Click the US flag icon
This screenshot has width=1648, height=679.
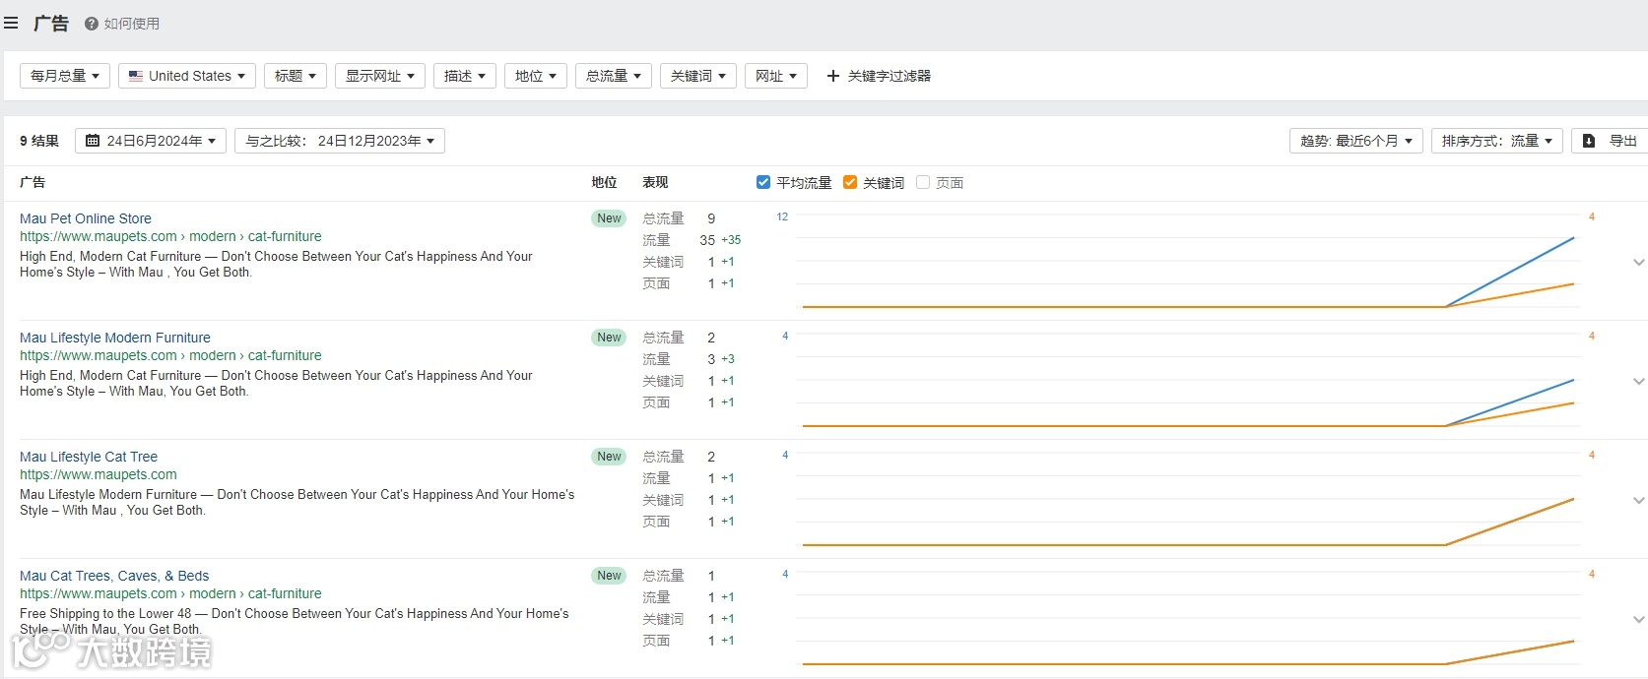coord(136,76)
